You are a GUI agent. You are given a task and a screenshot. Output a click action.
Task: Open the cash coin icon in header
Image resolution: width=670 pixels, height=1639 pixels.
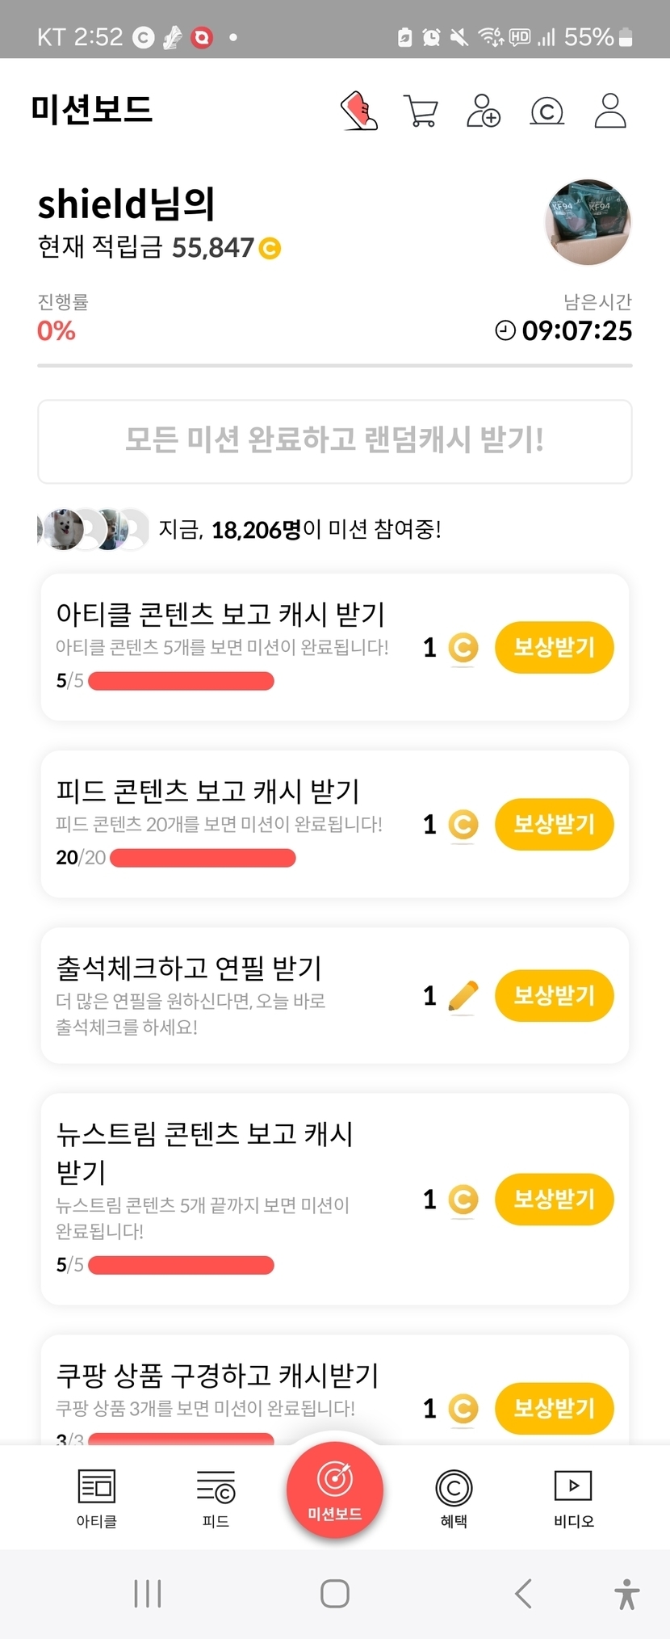coord(546,111)
